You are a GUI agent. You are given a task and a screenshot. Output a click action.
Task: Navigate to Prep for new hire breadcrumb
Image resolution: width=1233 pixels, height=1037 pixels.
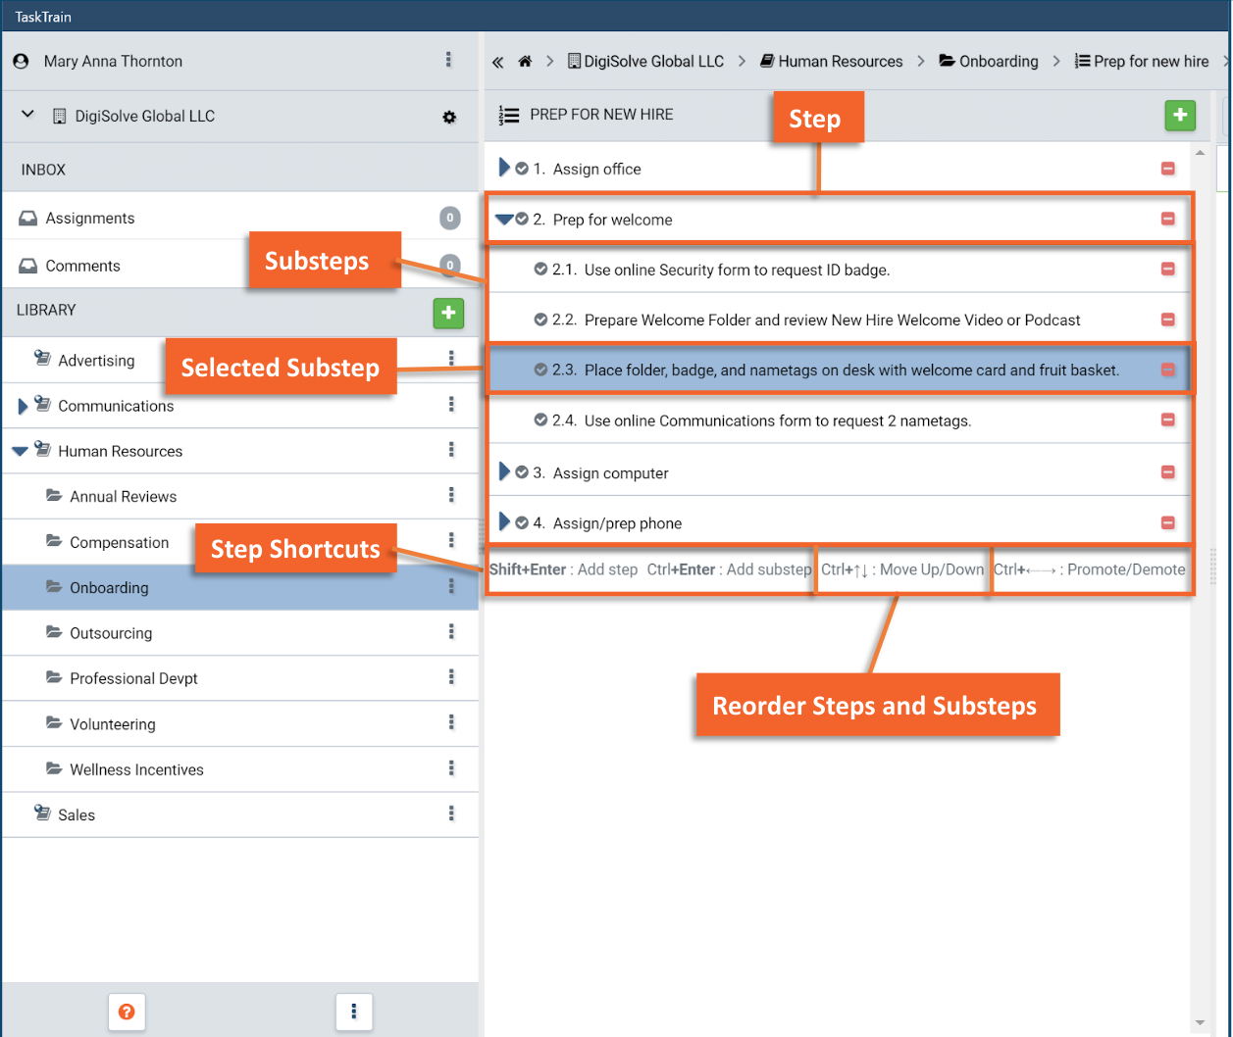coord(1142,61)
